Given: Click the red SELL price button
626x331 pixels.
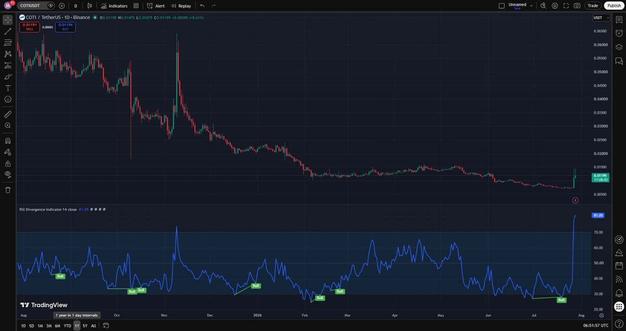Looking at the screenshot, I should tap(29, 26).
